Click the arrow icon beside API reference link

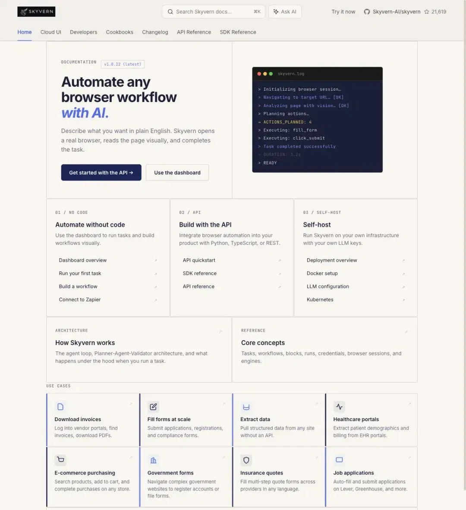point(280,287)
